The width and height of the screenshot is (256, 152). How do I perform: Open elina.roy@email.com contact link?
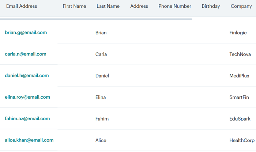27,97
